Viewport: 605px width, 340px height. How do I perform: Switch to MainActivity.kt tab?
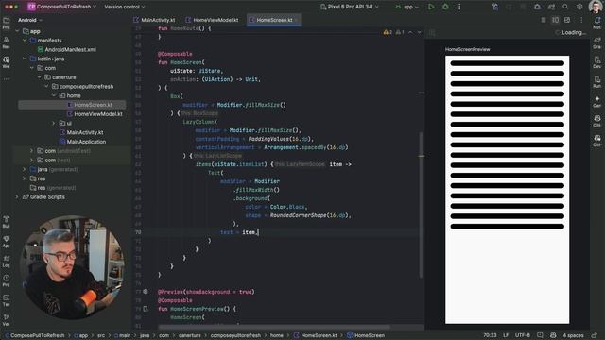(154, 20)
